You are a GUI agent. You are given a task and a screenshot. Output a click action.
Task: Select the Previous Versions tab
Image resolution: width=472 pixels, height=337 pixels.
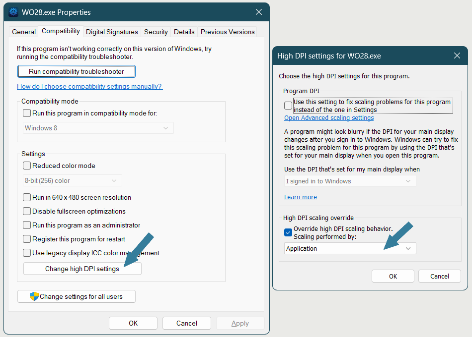pos(228,32)
